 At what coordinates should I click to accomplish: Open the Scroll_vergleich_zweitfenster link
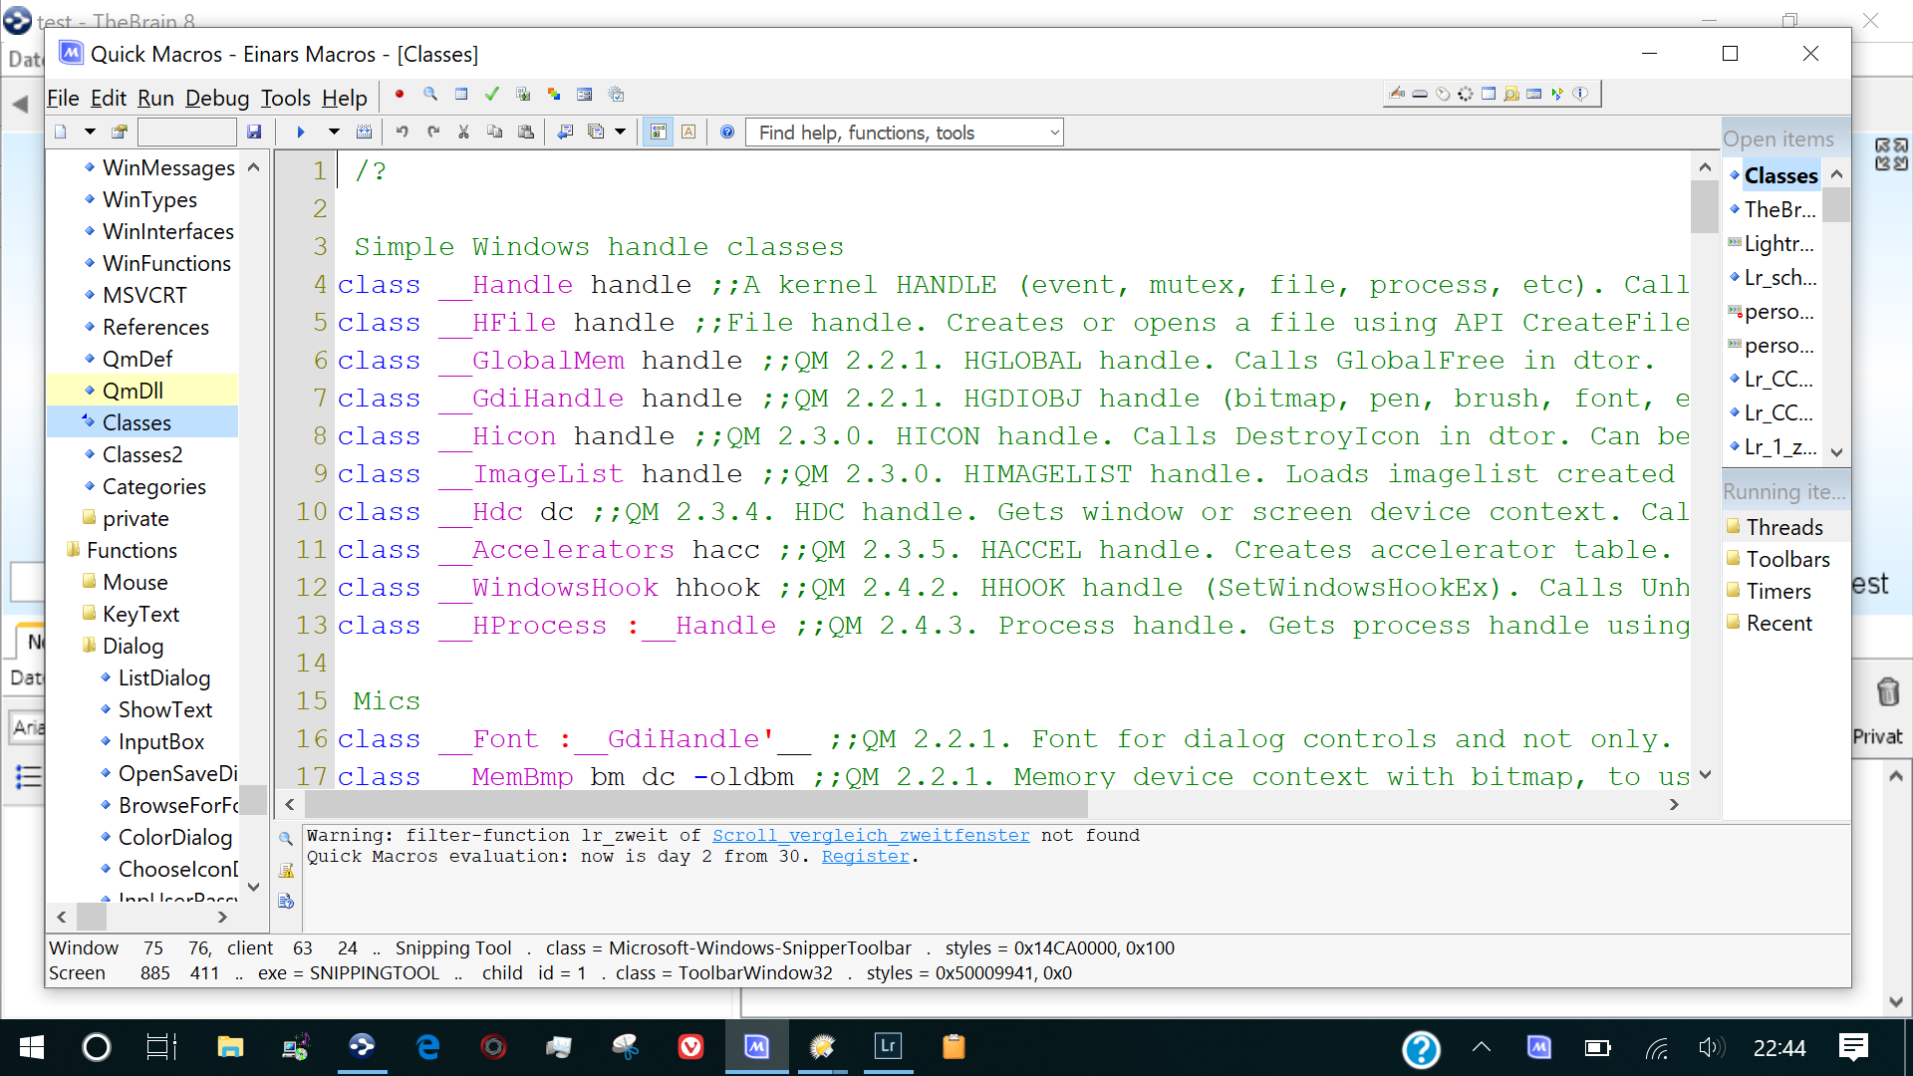[871, 836]
